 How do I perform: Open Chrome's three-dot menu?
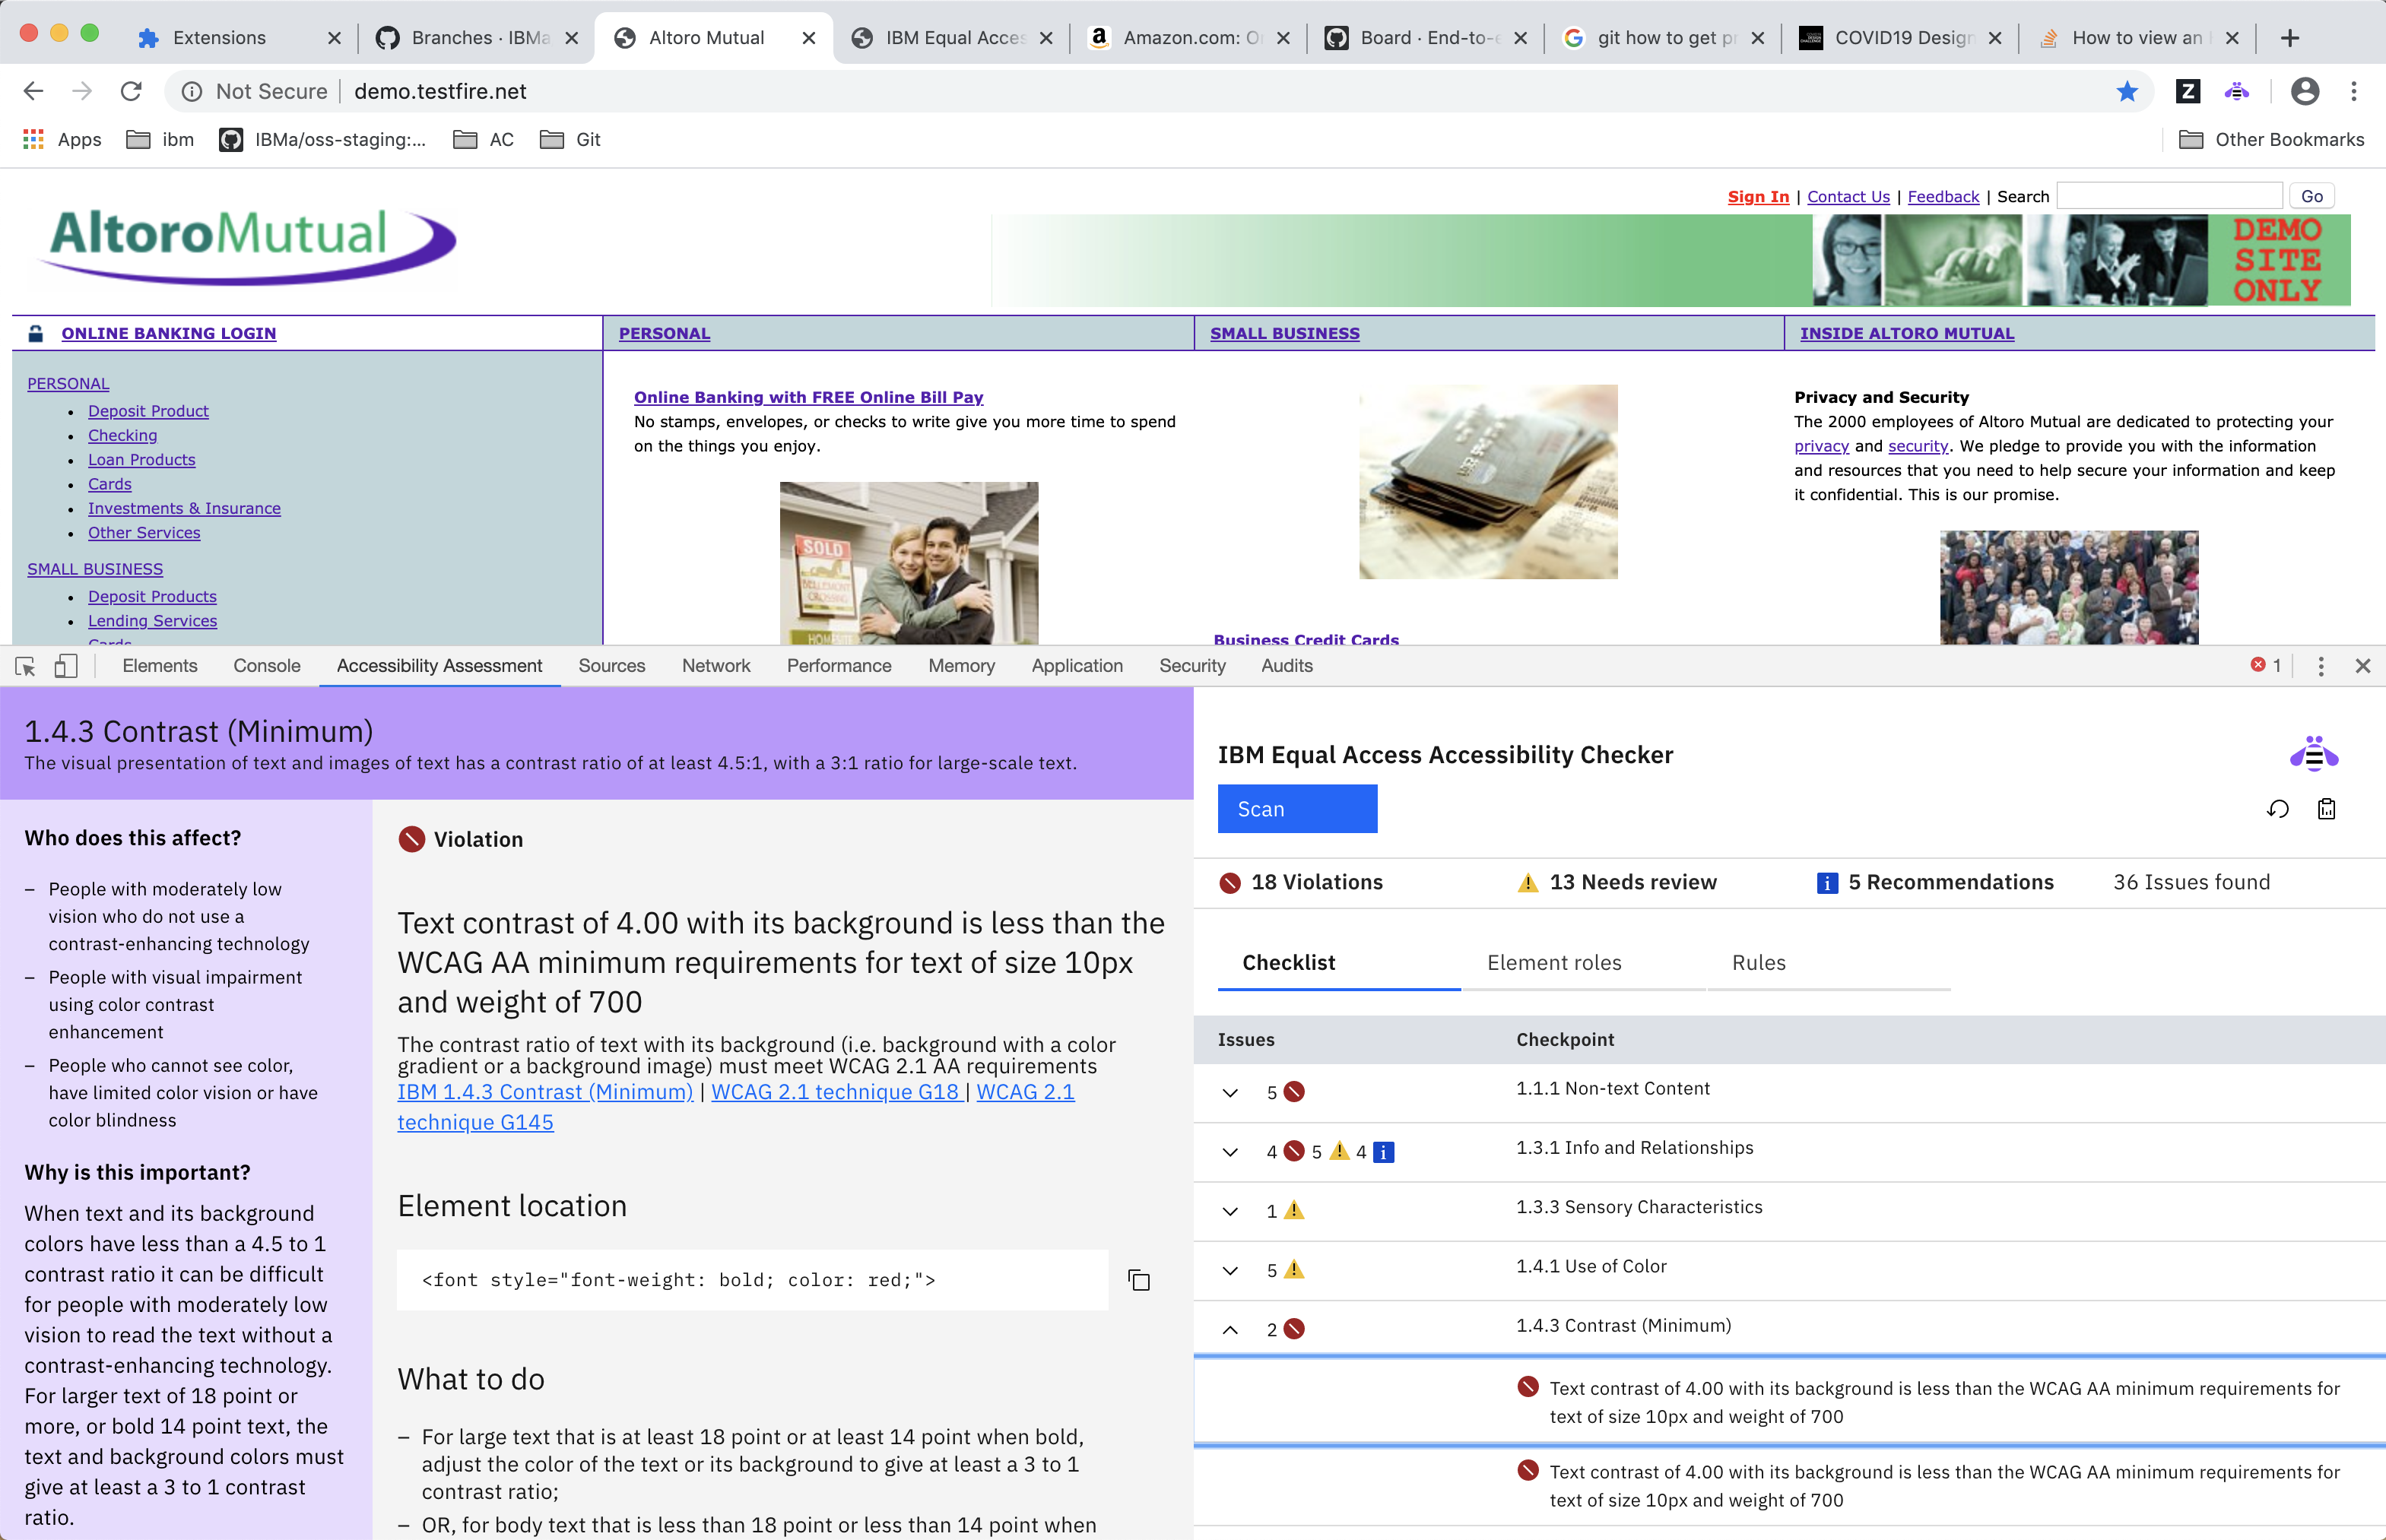pyautogui.click(x=2354, y=91)
